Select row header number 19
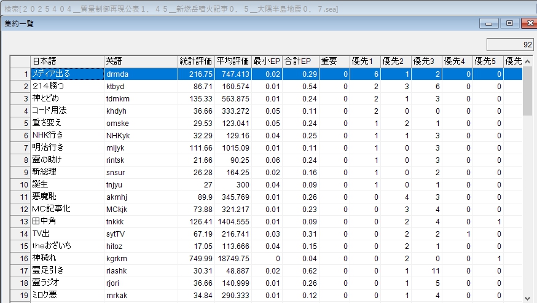This screenshot has height=303, width=537. 20,296
